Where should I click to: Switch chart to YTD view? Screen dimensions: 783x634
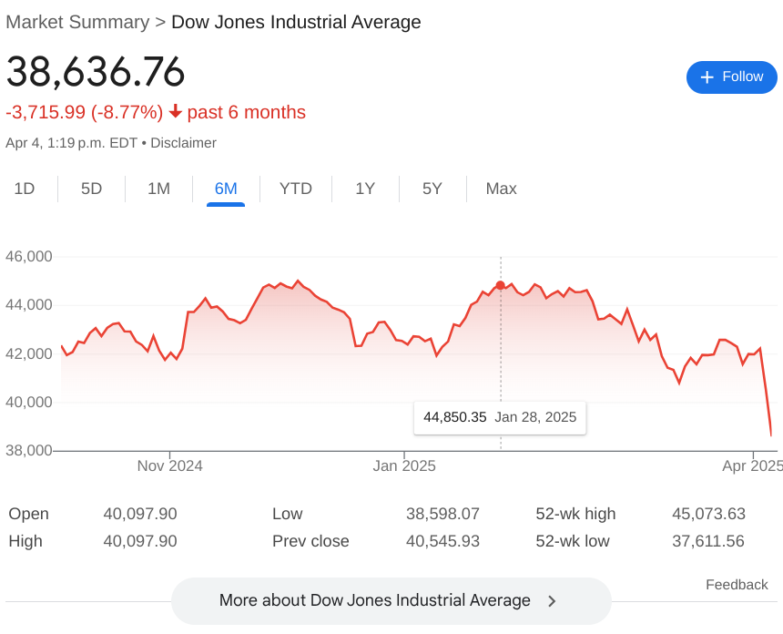(x=295, y=189)
